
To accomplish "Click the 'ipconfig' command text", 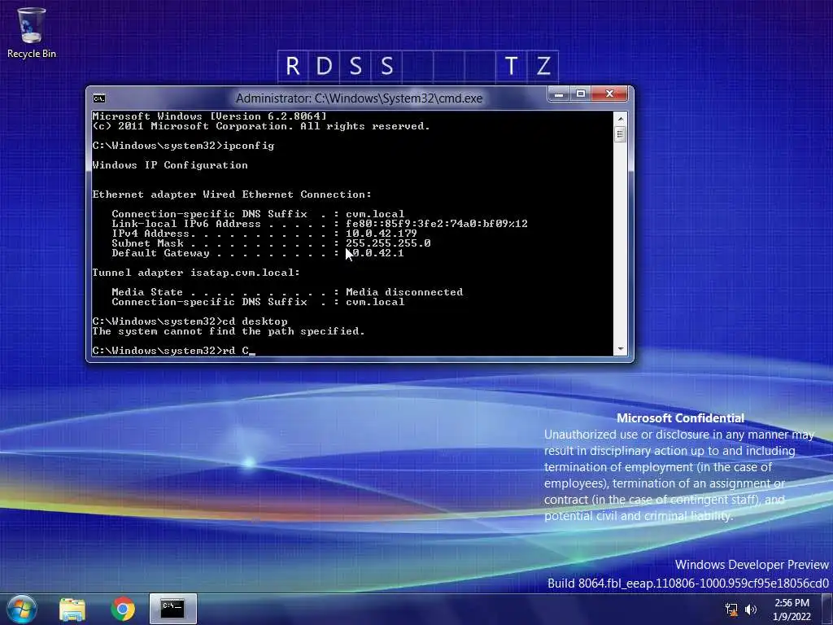I will tap(249, 146).
